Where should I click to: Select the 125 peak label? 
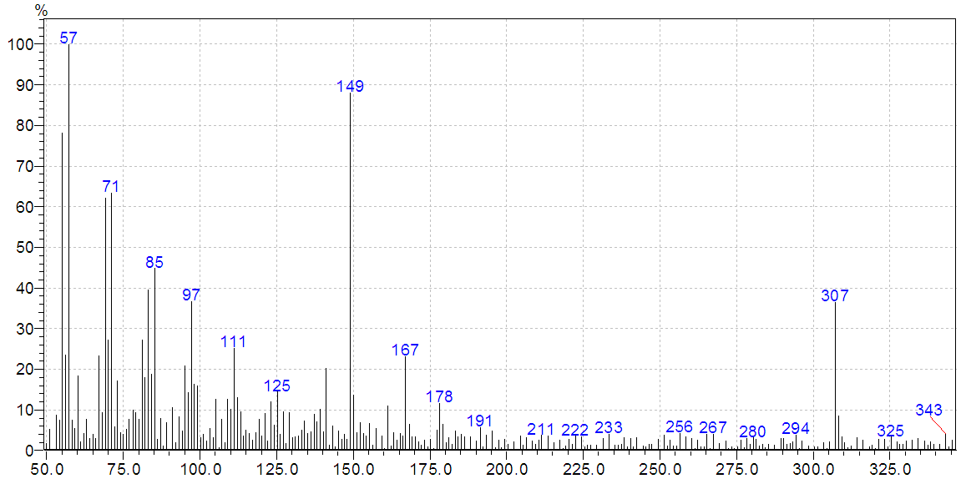click(277, 386)
